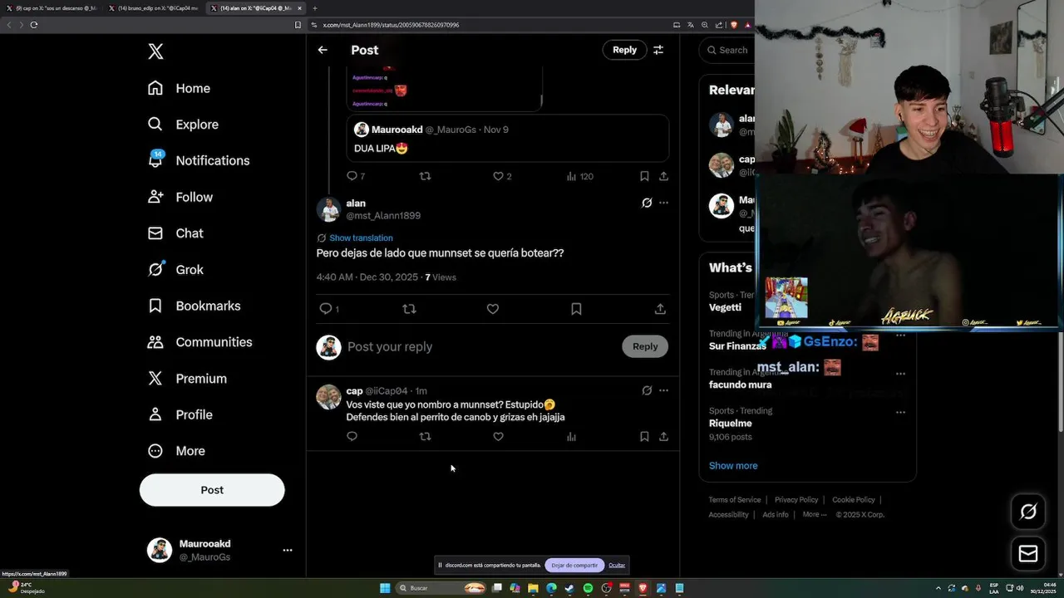This screenshot has width=1064, height=598.
Task: Open the floating messages envelope button
Action: pos(1028,554)
